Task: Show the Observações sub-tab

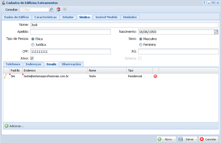Action: (x=71, y=64)
